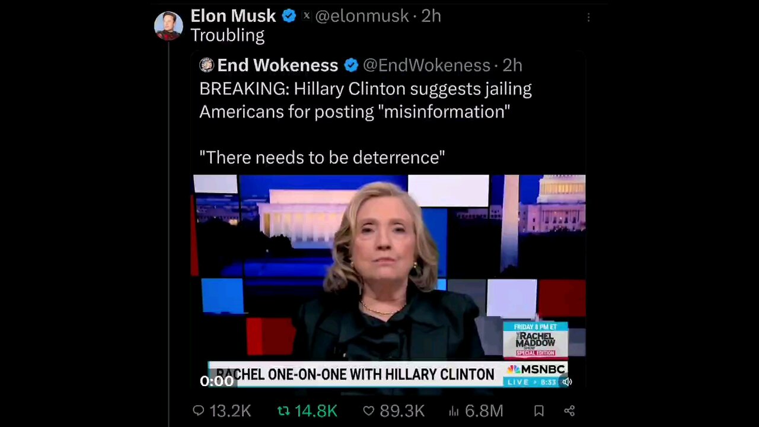
Task: Click the End Wokeness display name
Action: [278, 65]
